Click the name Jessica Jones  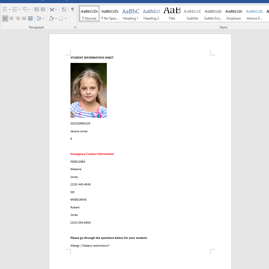point(79,131)
